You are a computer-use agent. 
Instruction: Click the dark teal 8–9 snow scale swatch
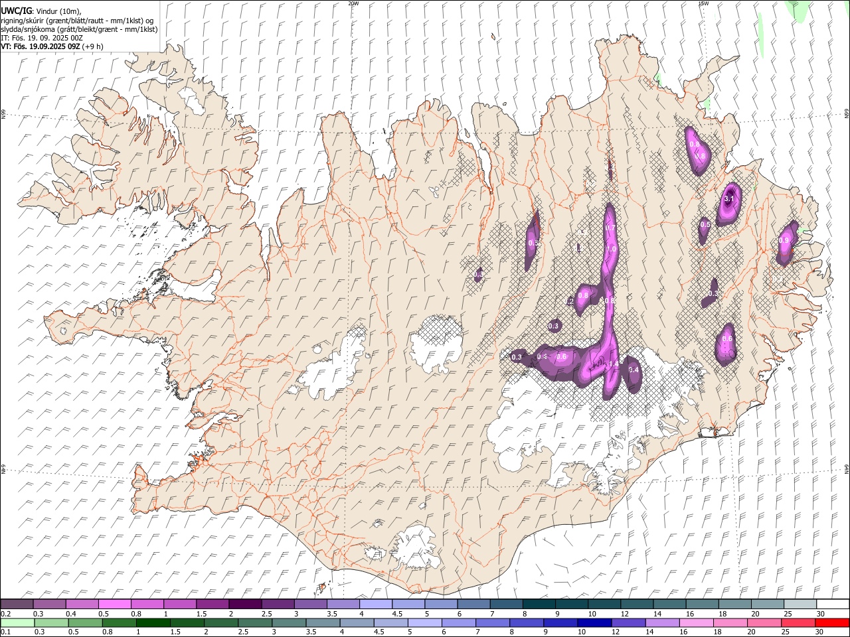pyautogui.click(x=539, y=604)
